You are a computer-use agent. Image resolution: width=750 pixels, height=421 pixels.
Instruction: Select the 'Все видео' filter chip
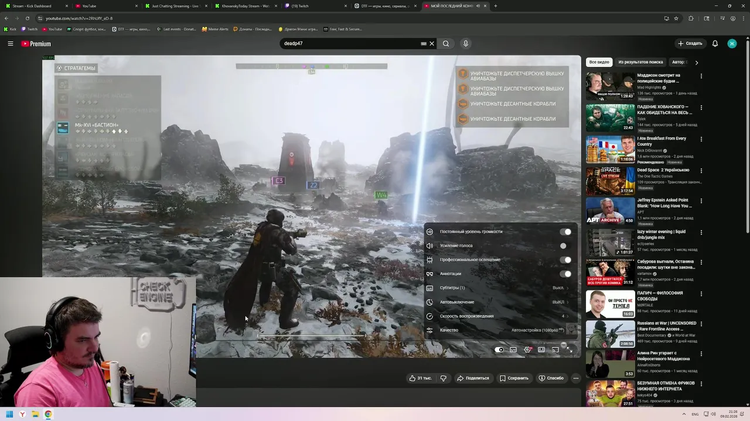(599, 62)
